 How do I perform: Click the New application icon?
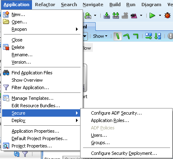[x=6, y=14]
